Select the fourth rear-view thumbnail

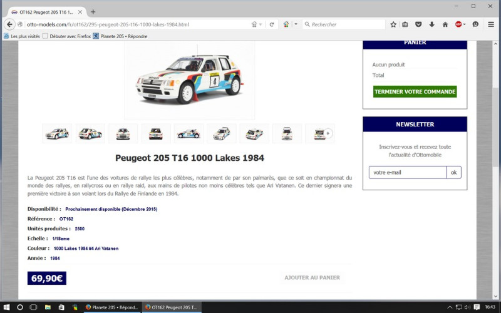tap(156, 133)
